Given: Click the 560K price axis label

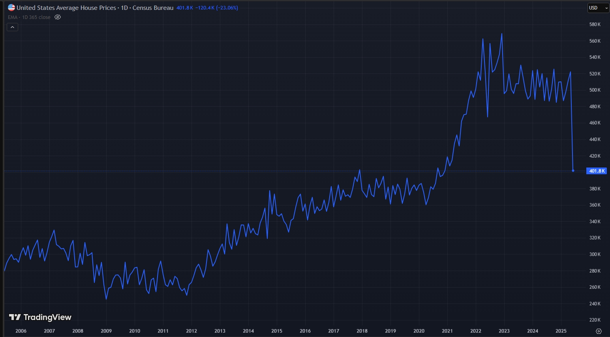Looking at the screenshot, I should click(595, 41).
